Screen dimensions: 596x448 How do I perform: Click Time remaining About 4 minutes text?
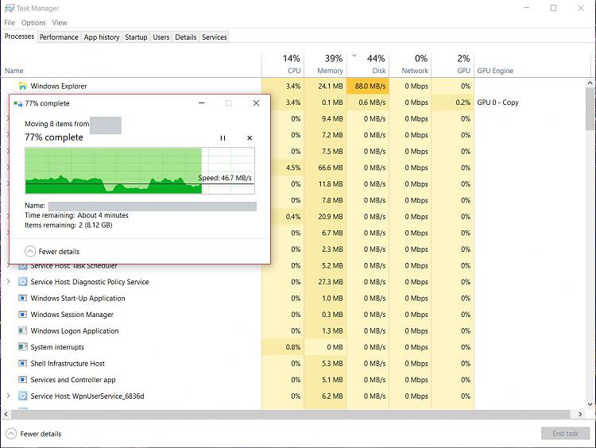coord(76,215)
